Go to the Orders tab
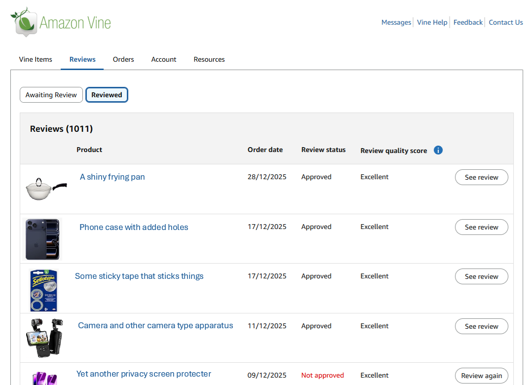 (x=123, y=59)
